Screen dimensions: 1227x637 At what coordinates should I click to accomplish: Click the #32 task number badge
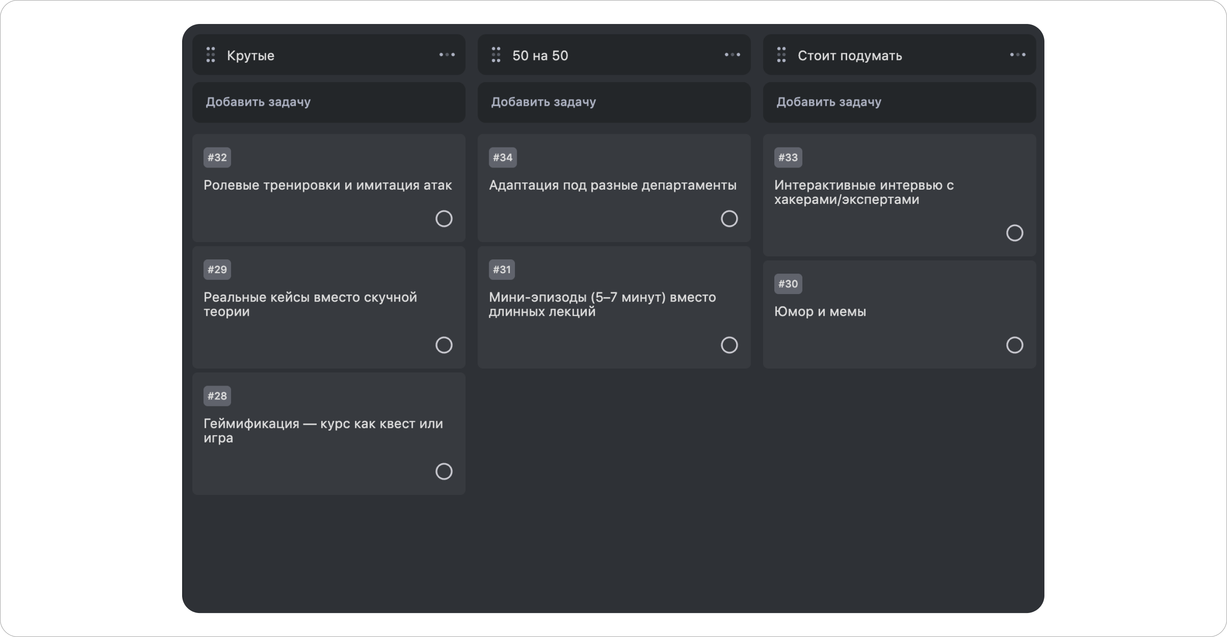pyautogui.click(x=217, y=157)
